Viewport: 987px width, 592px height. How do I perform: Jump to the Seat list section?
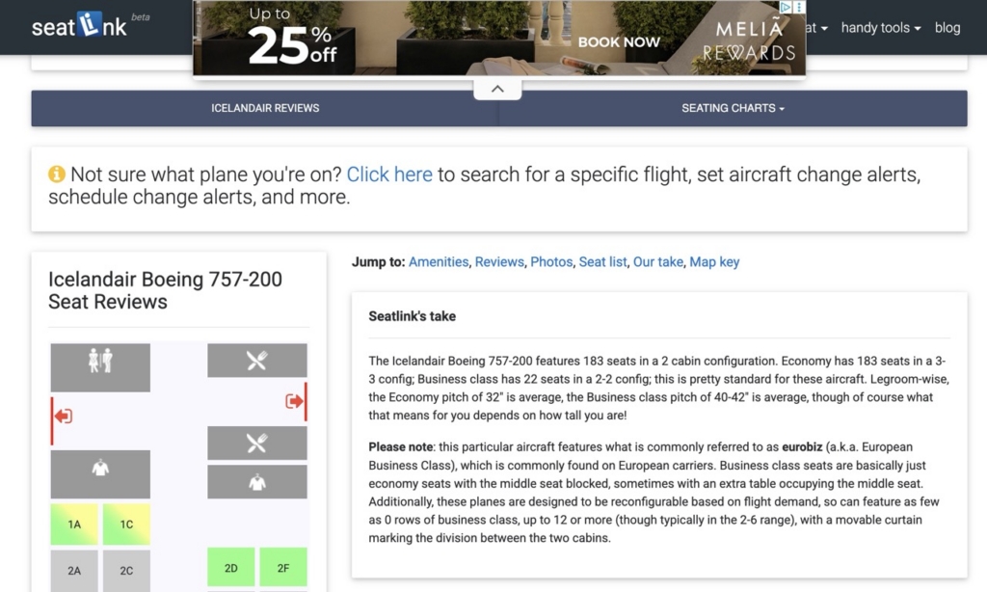coord(602,262)
